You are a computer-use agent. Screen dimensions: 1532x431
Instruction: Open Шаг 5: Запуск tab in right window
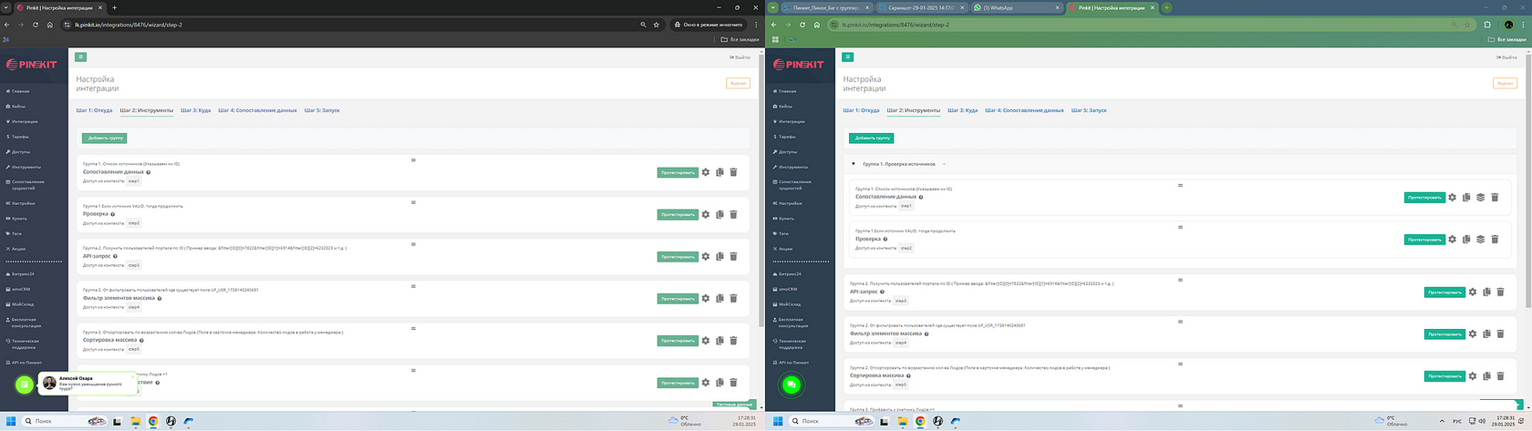click(x=1089, y=110)
